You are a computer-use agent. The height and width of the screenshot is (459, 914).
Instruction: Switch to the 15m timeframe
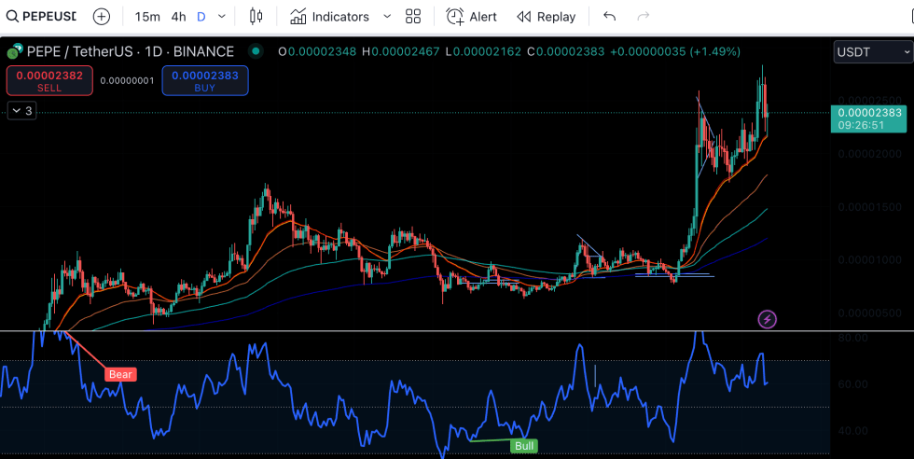pos(147,17)
